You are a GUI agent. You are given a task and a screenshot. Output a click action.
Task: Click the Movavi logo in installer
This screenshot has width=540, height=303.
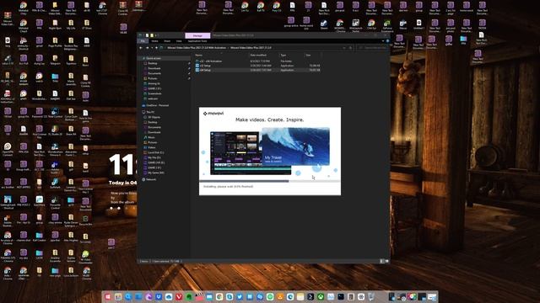coord(213,114)
